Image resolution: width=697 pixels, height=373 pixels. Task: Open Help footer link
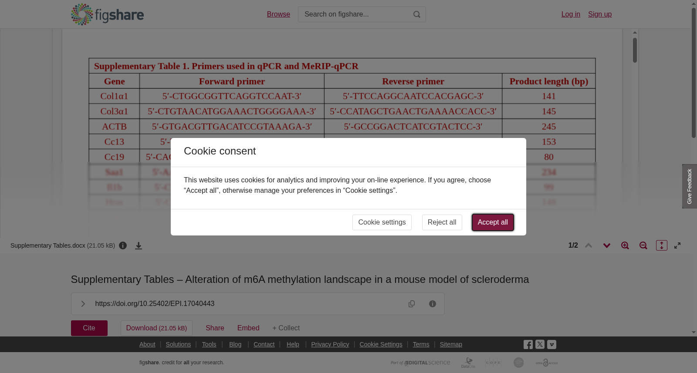pyautogui.click(x=293, y=344)
